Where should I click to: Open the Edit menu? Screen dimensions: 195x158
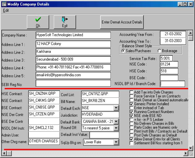coord(6,10)
